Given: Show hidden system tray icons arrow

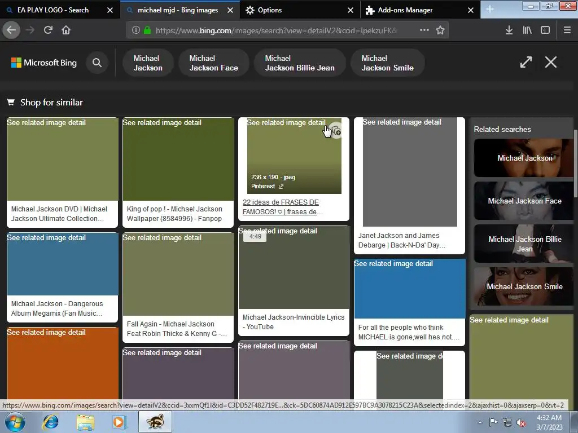Looking at the screenshot, I should (x=480, y=422).
